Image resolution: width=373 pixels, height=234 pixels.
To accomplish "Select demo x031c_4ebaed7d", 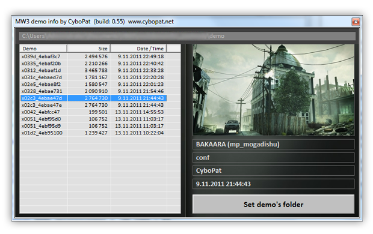I will 42,77.
